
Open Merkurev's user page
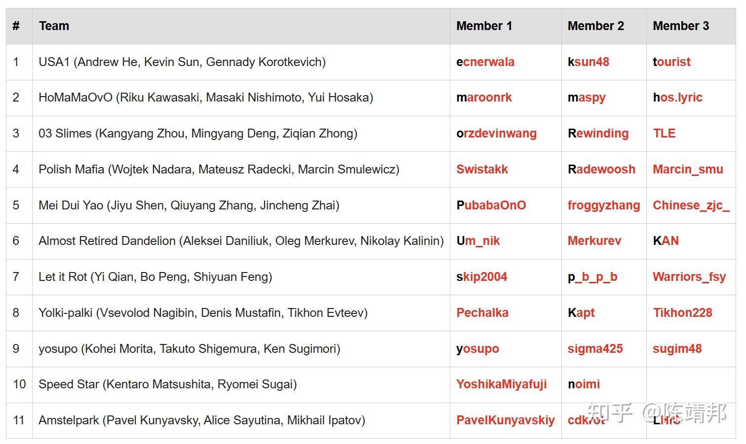594,241
